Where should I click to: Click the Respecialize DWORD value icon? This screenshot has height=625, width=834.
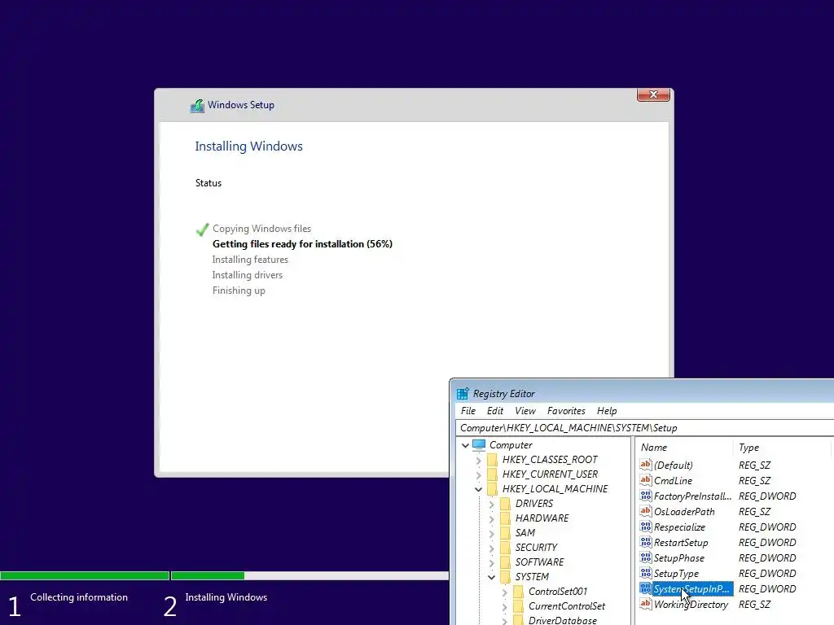646,527
